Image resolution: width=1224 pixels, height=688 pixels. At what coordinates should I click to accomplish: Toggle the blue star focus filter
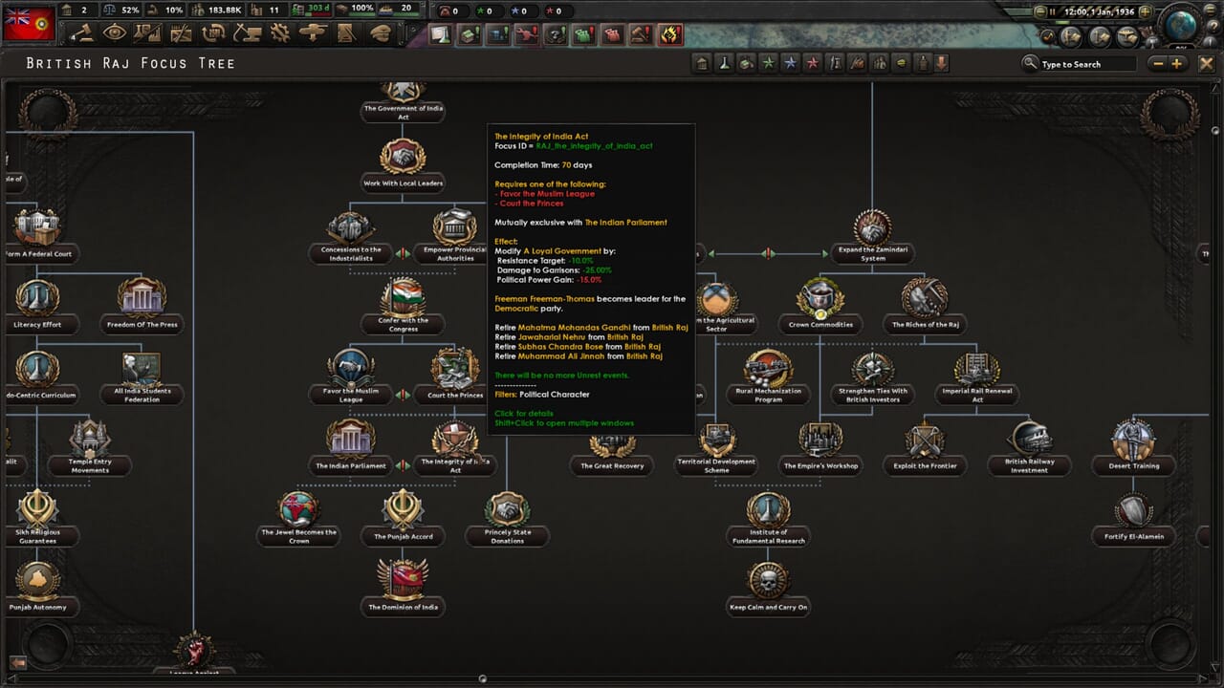(790, 63)
